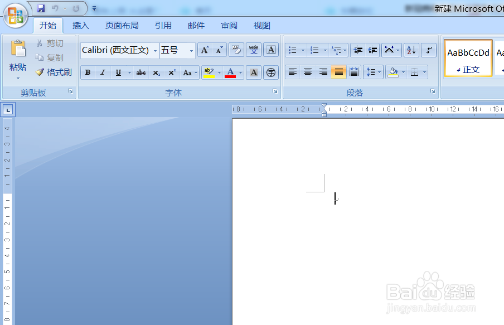Sort text with A-Z icon
The height and width of the screenshot is (325, 504).
coord(411,50)
